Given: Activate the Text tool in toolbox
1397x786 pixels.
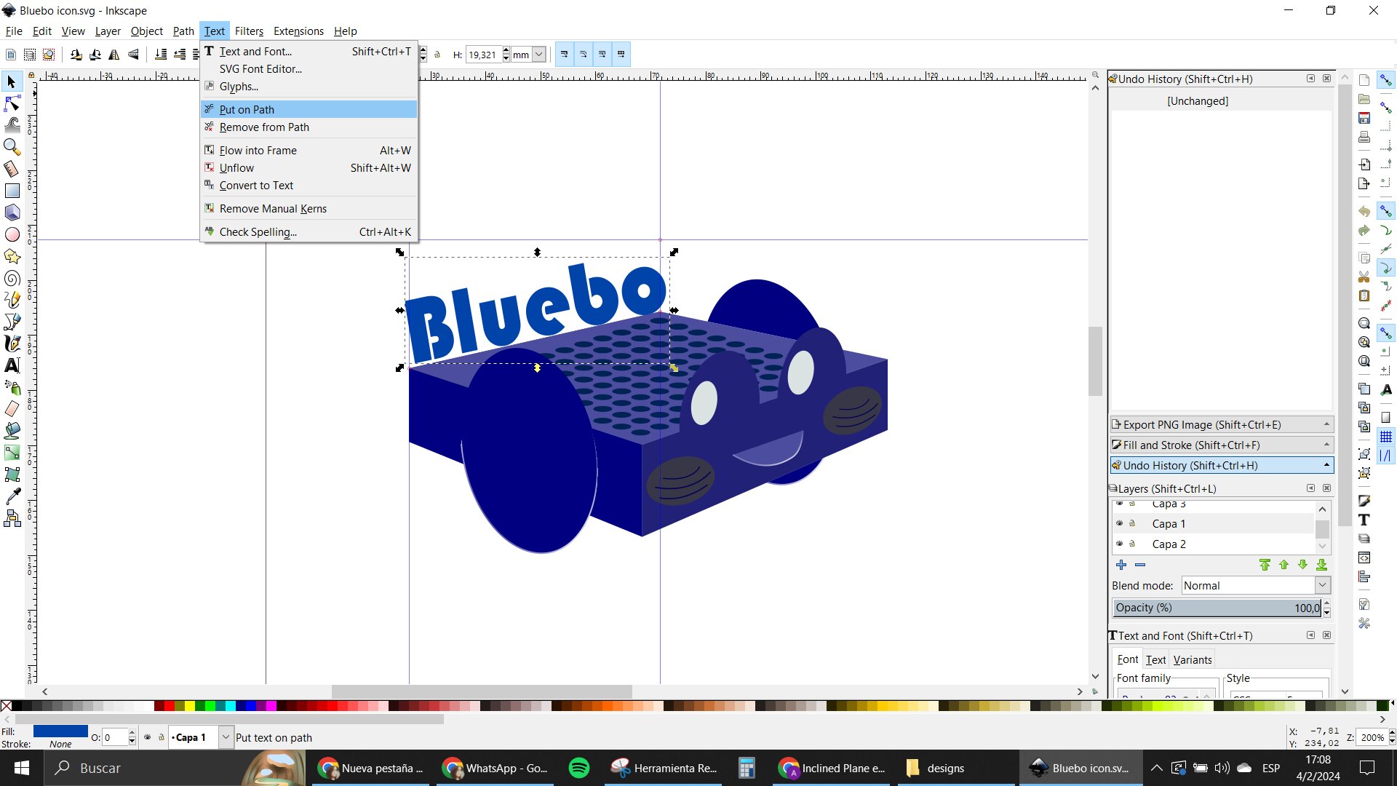Looking at the screenshot, I should (x=12, y=365).
